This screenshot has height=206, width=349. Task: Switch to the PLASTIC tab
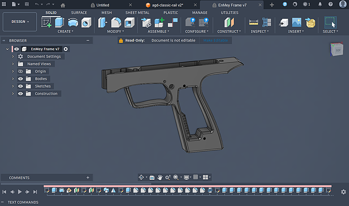171,13
